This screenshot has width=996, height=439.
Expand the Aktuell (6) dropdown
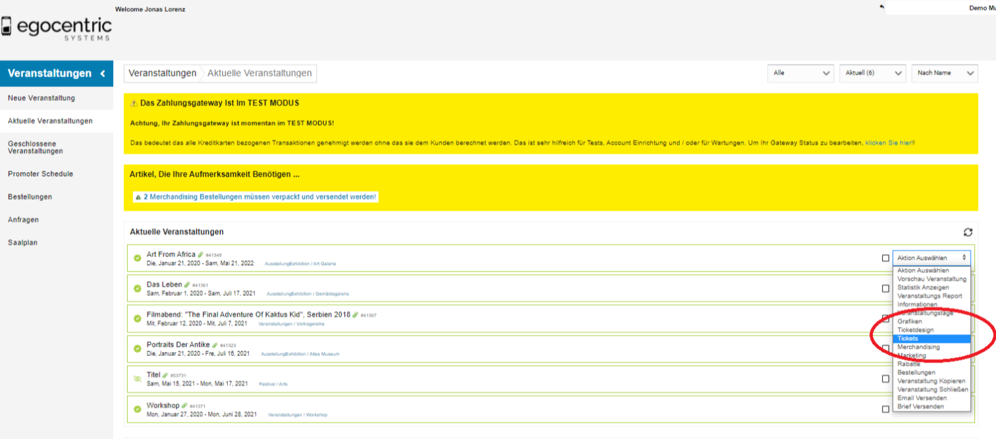point(873,73)
